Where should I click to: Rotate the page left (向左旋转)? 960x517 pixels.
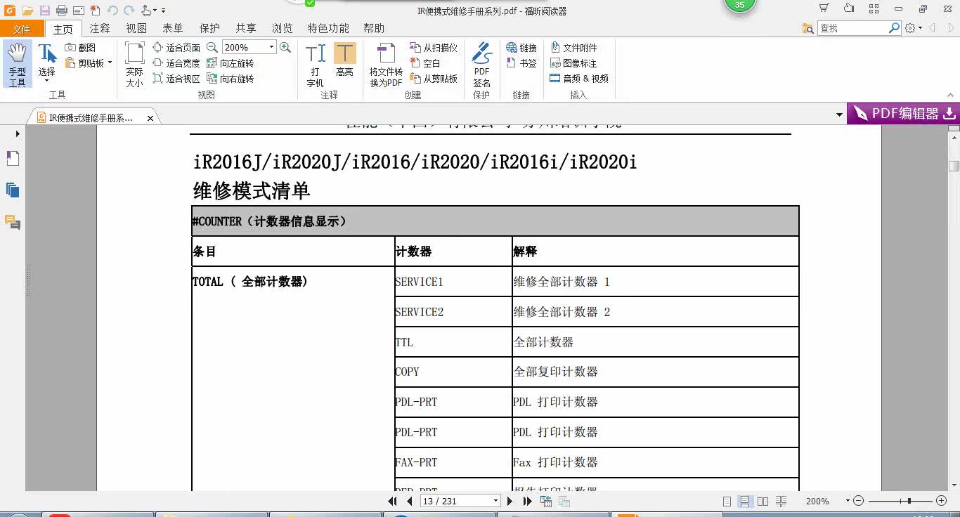click(x=230, y=63)
